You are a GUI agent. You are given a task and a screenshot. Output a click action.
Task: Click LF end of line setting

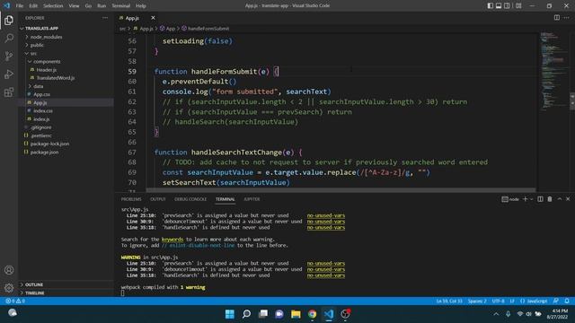point(512,301)
